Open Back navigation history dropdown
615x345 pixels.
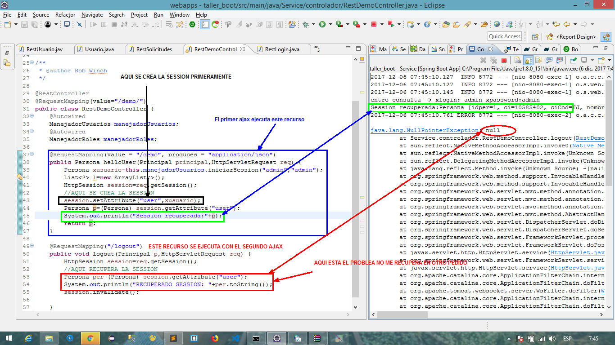[575, 24]
